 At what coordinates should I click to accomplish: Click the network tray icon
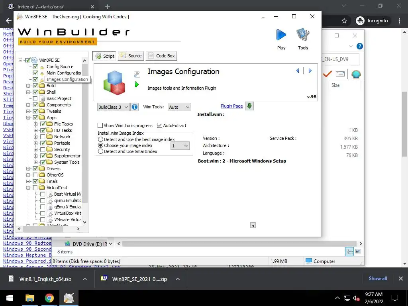pos(347,298)
